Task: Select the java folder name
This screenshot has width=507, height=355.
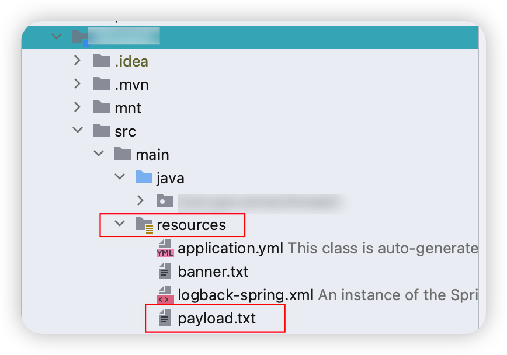Action: (171, 179)
